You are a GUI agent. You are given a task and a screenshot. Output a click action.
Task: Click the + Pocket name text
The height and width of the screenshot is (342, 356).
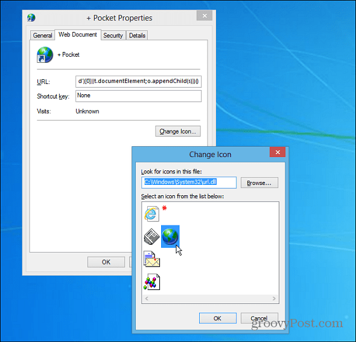pyautogui.click(x=68, y=54)
